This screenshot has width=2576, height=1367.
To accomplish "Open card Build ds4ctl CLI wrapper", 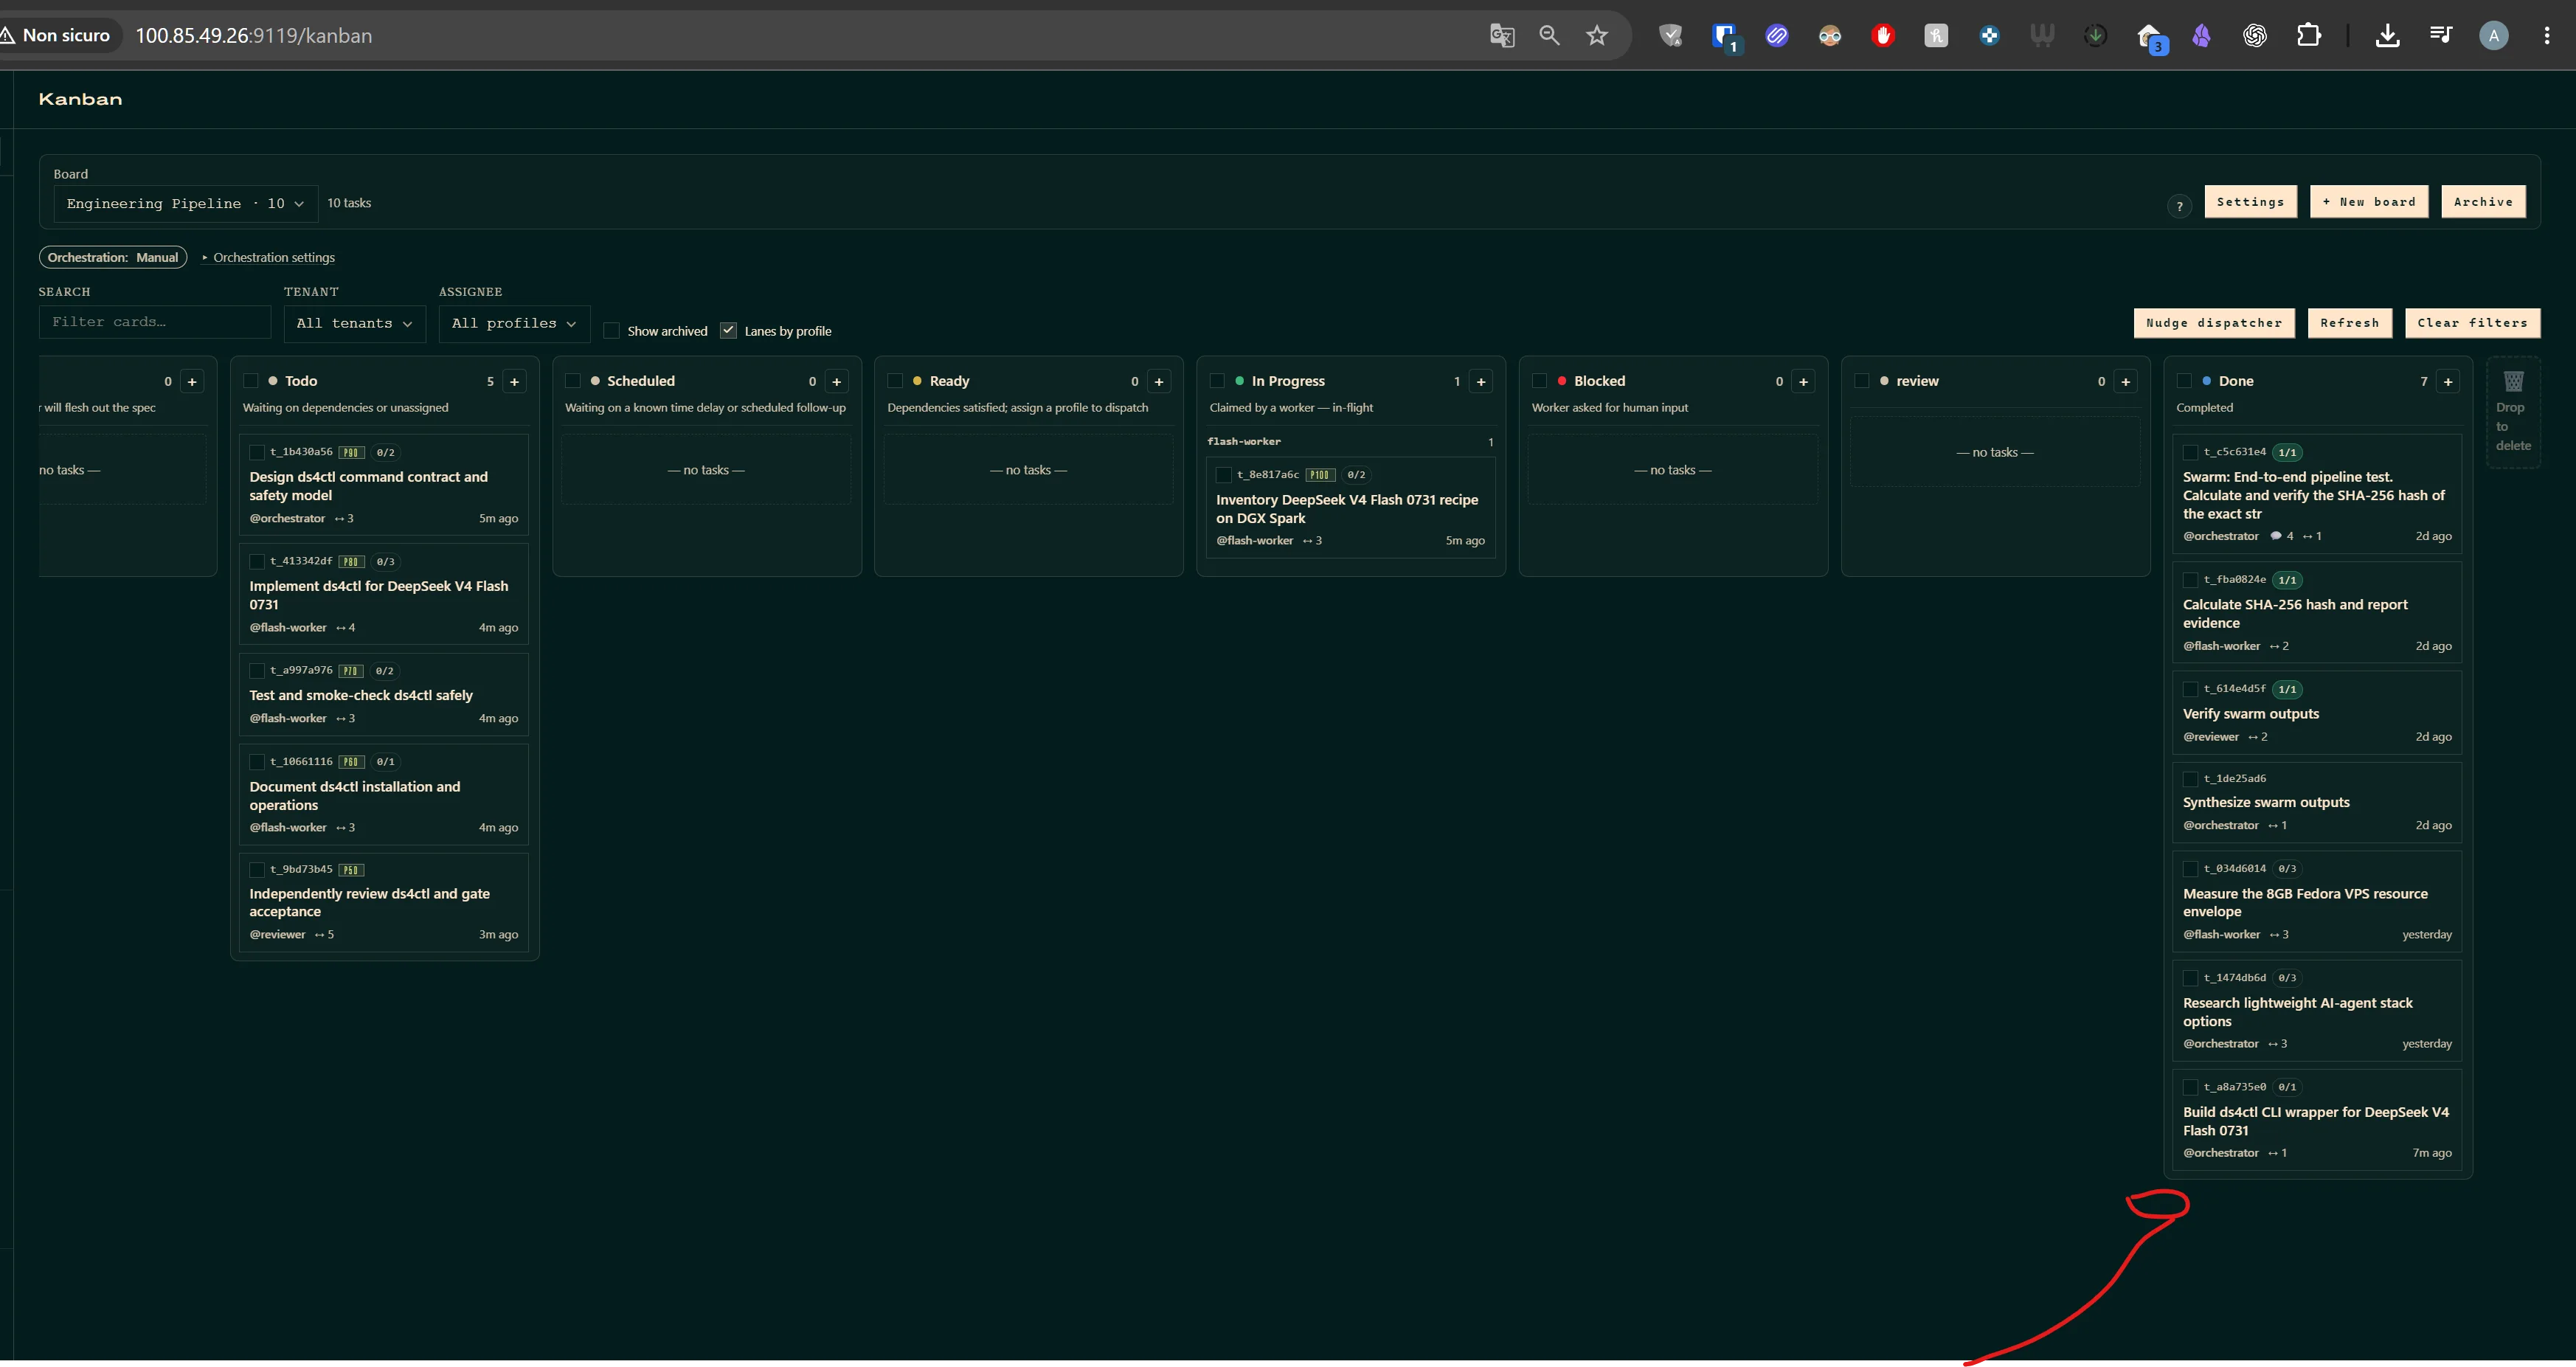I will 2317,1120.
